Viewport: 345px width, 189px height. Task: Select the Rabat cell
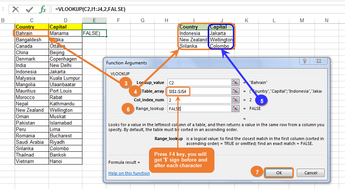65,97
